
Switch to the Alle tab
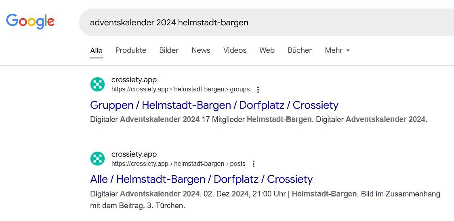pos(96,50)
